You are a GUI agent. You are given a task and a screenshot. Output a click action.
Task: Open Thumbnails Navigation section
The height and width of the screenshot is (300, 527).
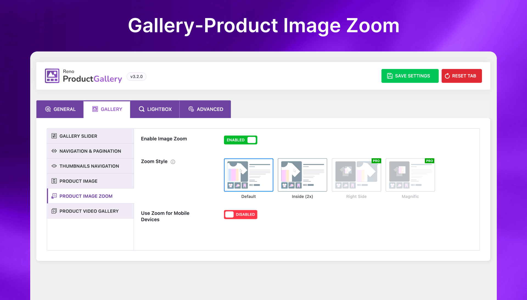(90, 166)
